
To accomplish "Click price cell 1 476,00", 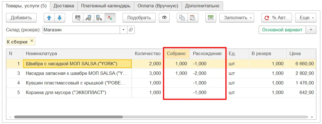I will [301, 83].
